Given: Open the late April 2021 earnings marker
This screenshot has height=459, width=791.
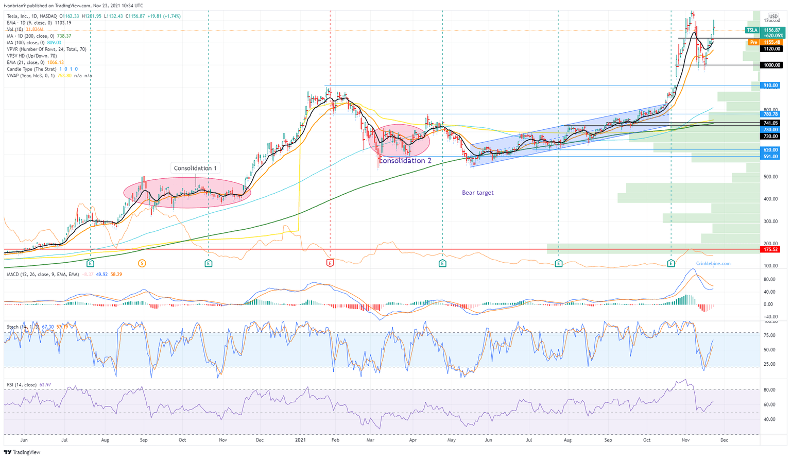Looking at the screenshot, I should (442, 263).
